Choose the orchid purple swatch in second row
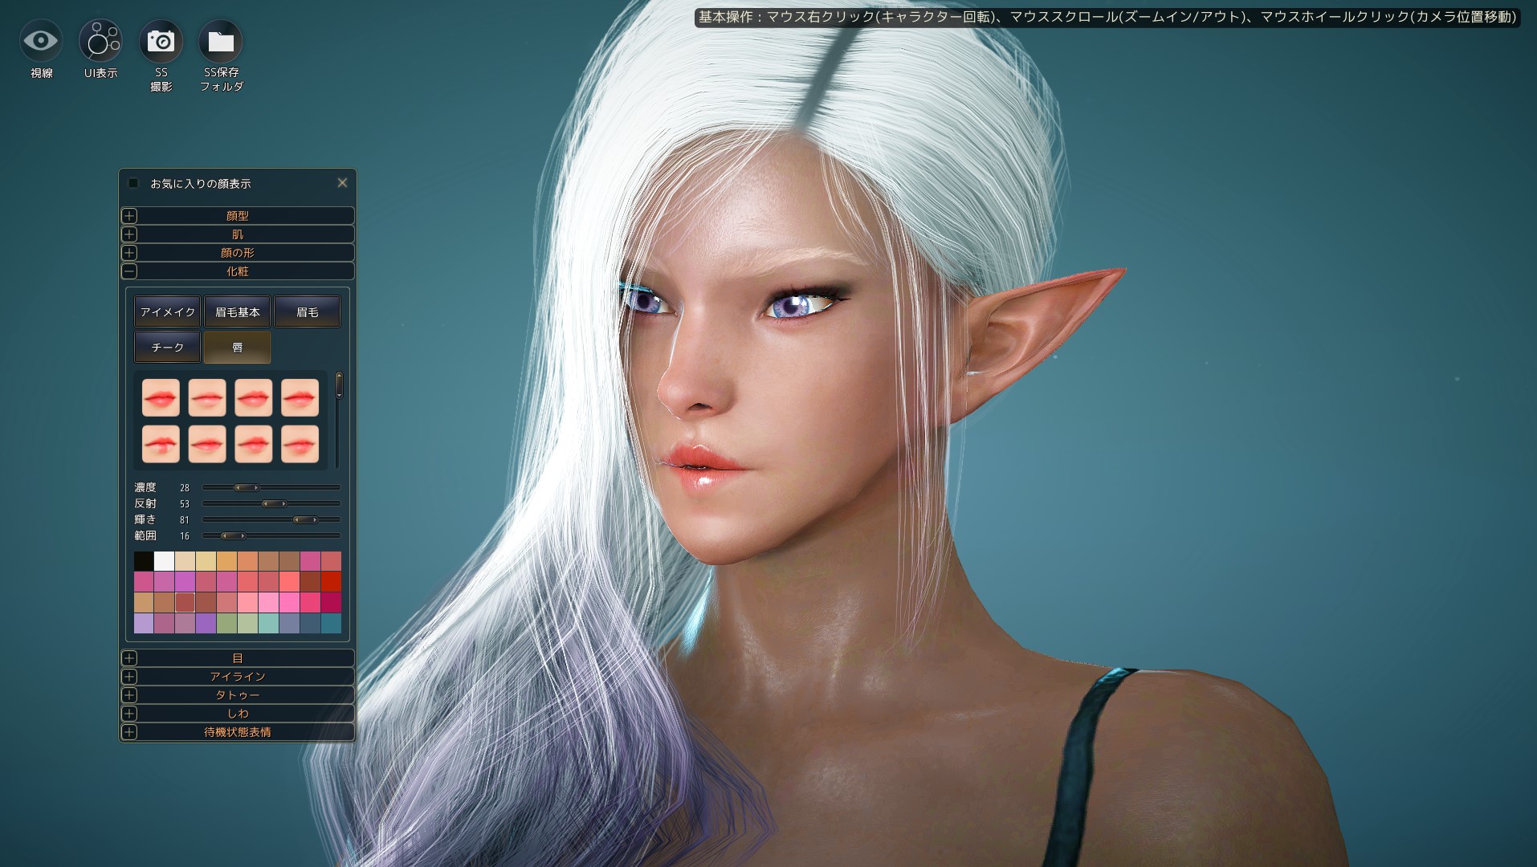The image size is (1537, 867). point(185,581)
